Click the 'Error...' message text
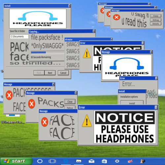 [x=128, y=84]
